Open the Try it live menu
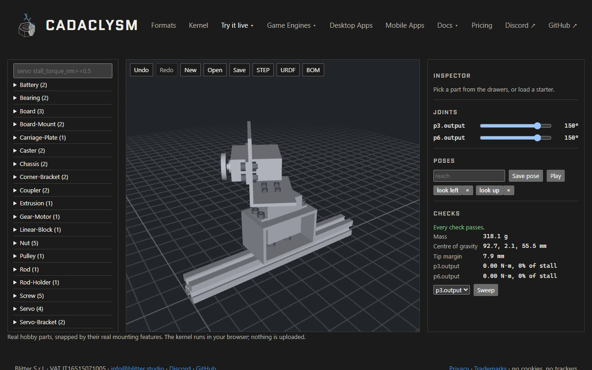The height and width of the screenshot is (370, 592). click(237, 25)
